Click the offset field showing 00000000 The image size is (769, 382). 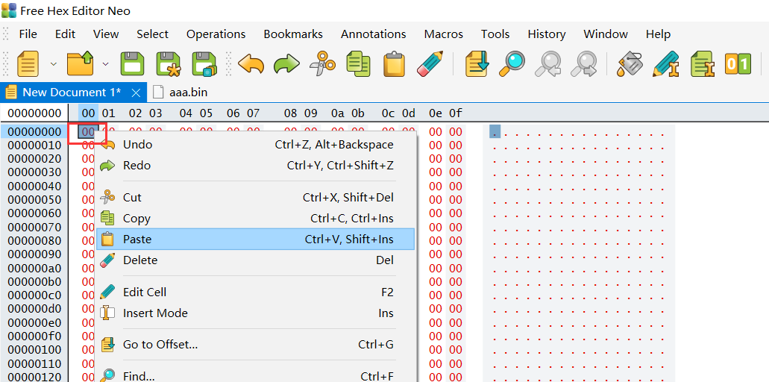pyautogui.click(x=34, y=113)
